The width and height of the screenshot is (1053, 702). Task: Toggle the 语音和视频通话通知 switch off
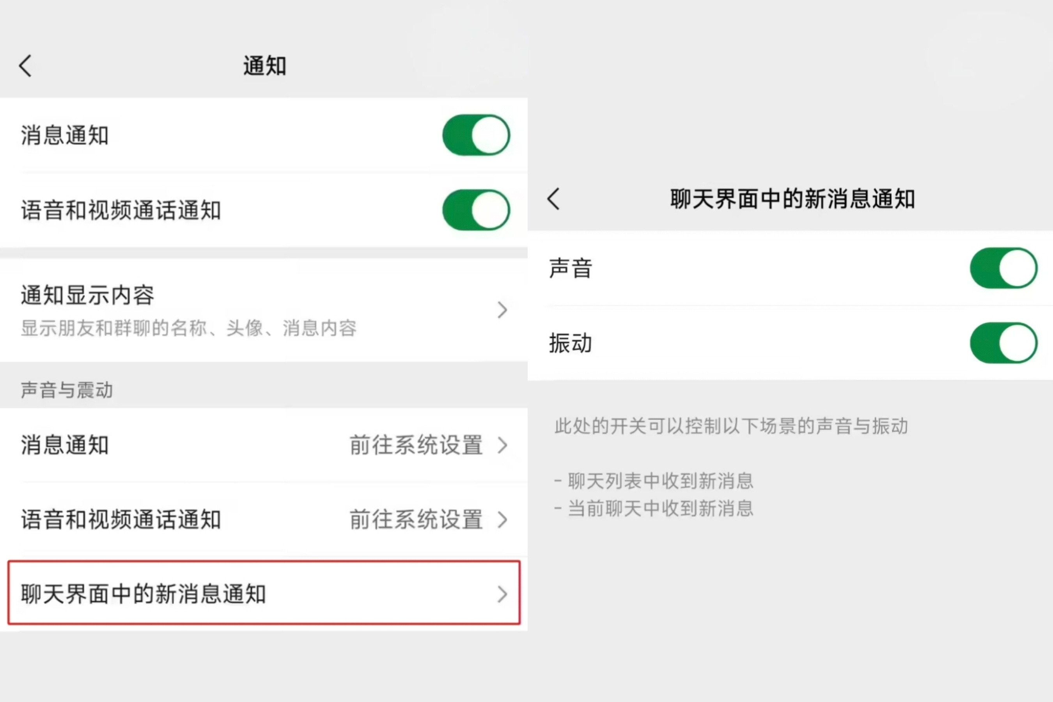(476, 210)
